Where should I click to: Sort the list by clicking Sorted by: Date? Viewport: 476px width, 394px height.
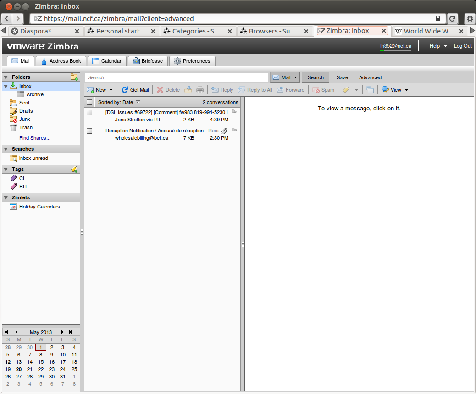(119, 102)
